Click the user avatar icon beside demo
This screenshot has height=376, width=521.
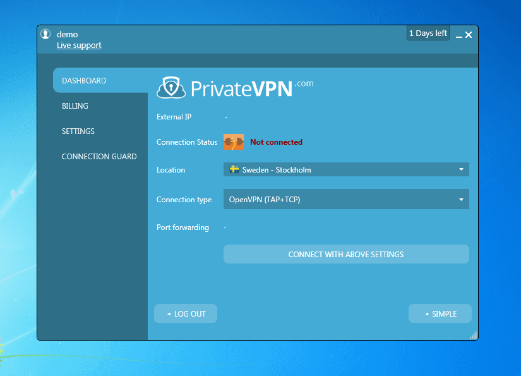[45, 34]
